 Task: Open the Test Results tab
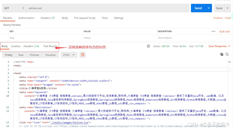coord(50,46)
